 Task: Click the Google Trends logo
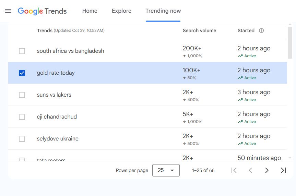coord(42,11)
